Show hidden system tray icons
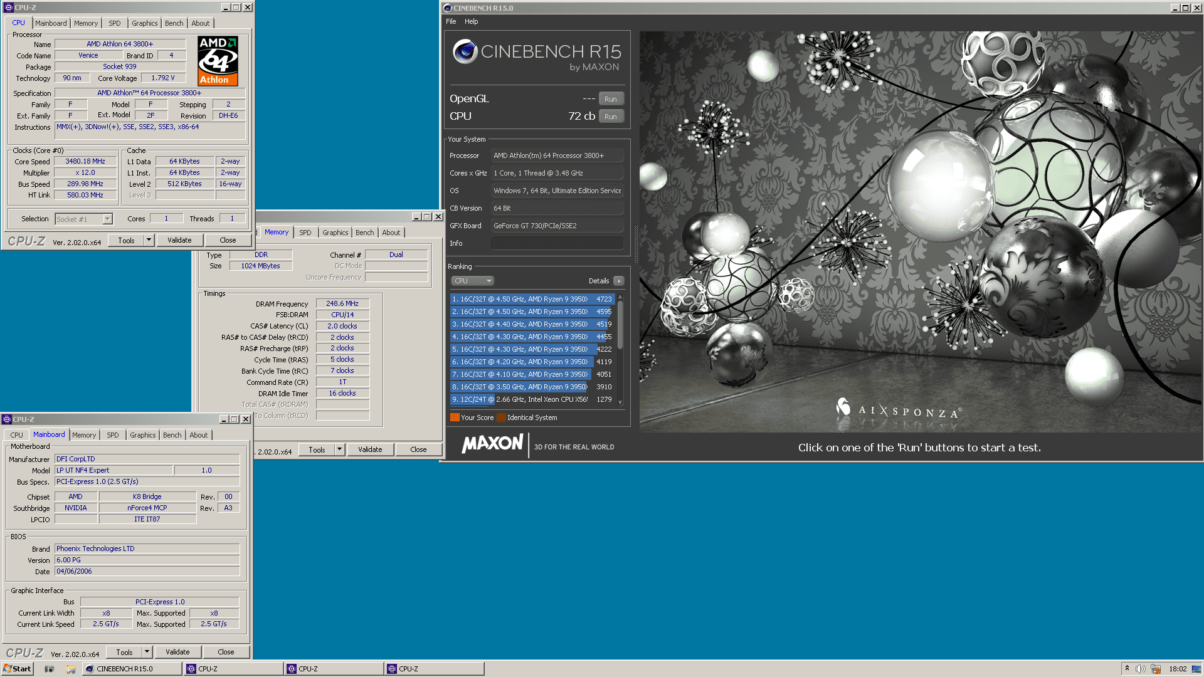The image size is (1204, 677). (1127, 669)
